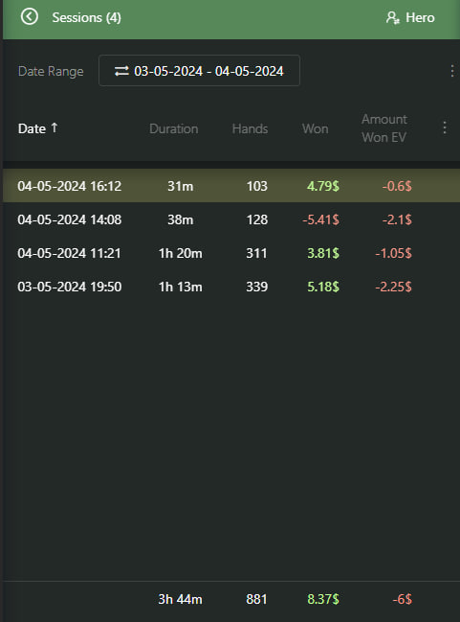Image resolution: width=460 pixels, height=622 pixels.
Task: Open the Hero player selector icon
Action: tap(392, 18)
